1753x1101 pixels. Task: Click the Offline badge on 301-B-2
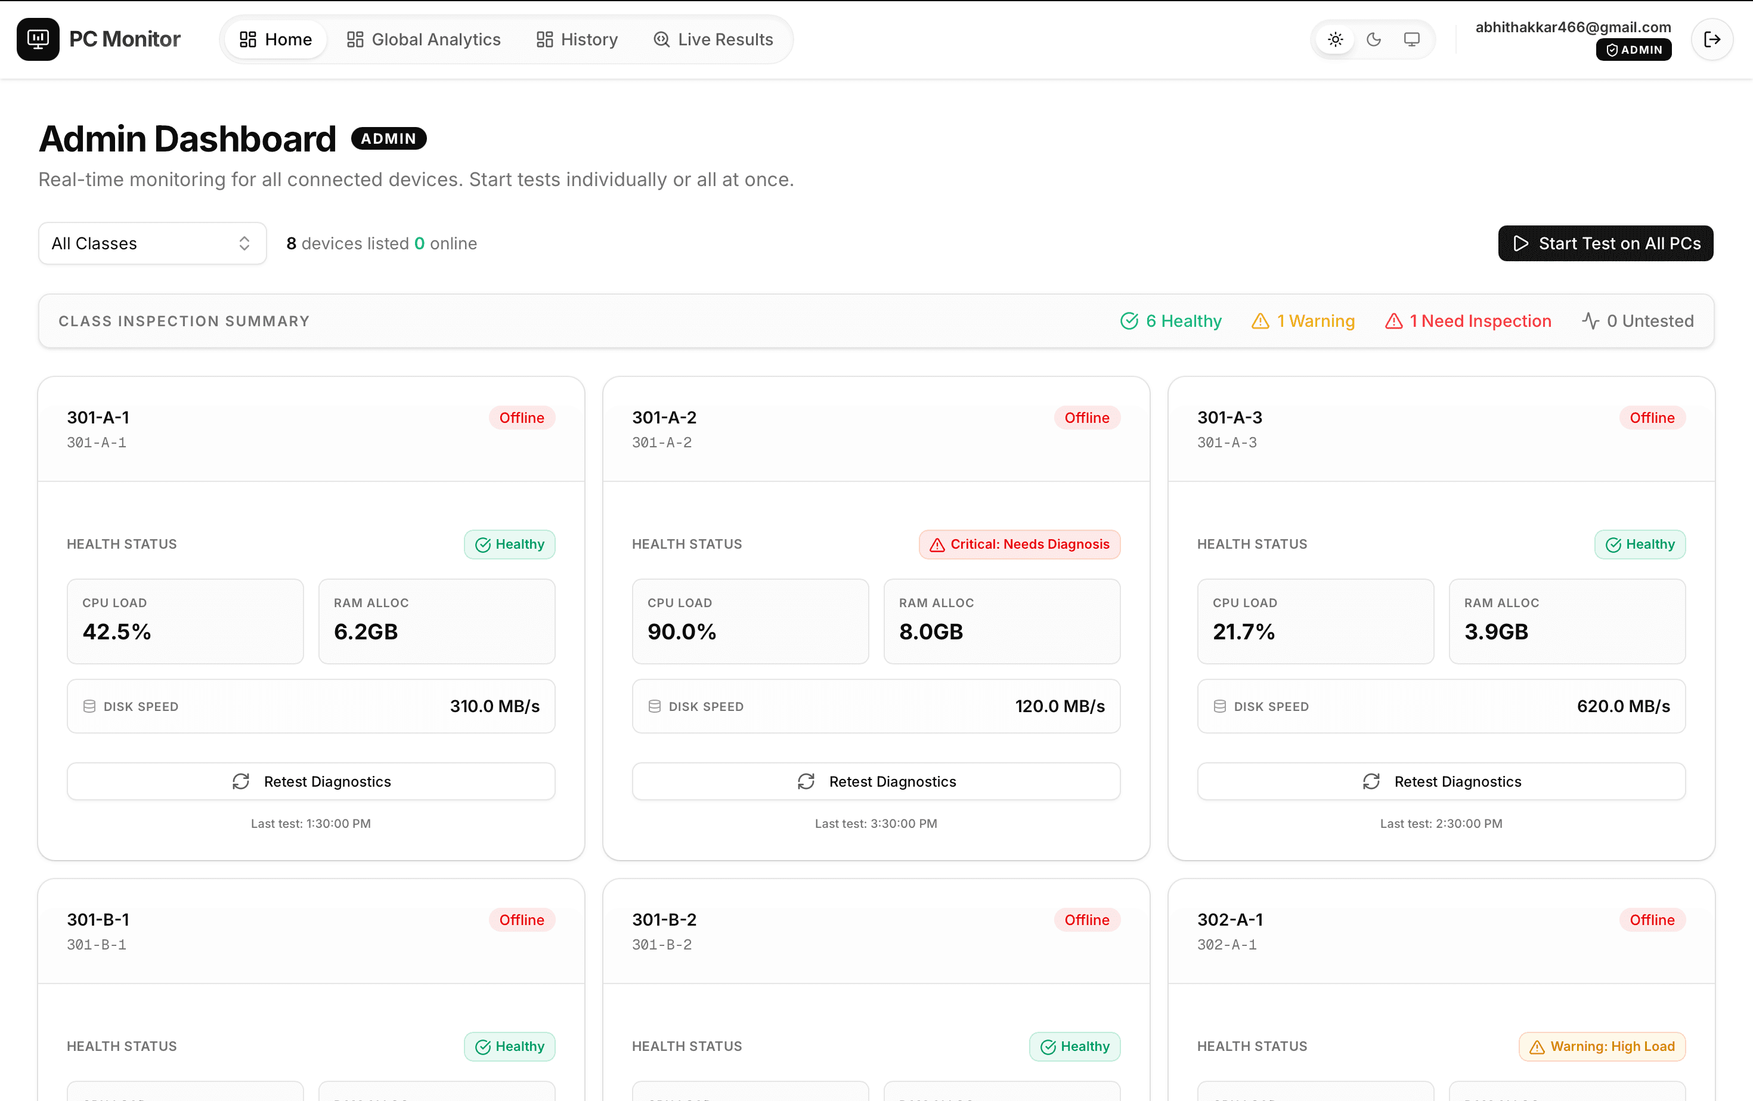click(1087, 920)
